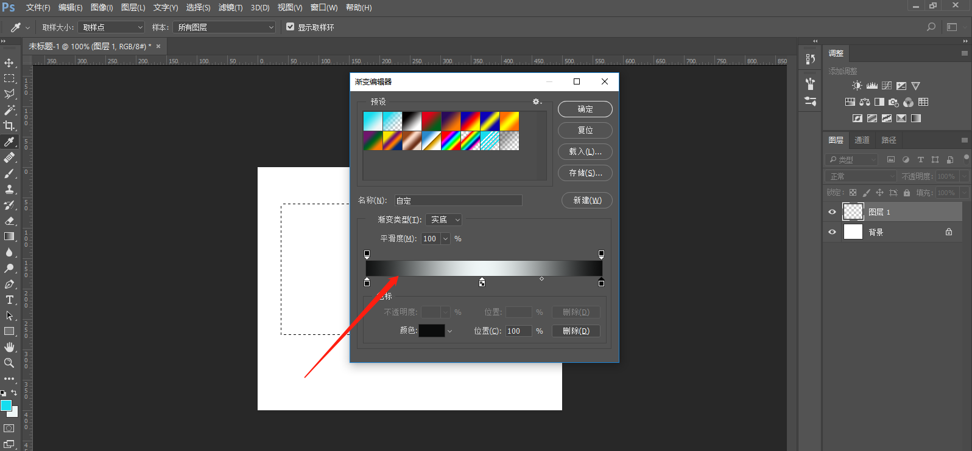
Task: Click the color stop 位置 field
Action: pyautogui.click(x=519, y=331)
